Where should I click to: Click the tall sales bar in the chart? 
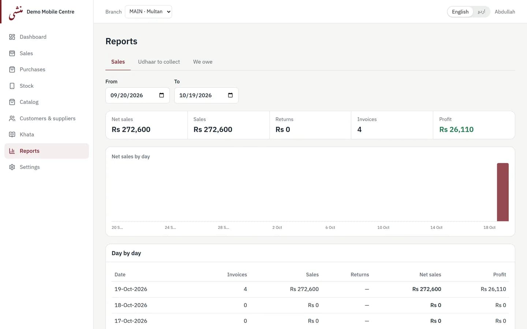[x=503, y=192]
